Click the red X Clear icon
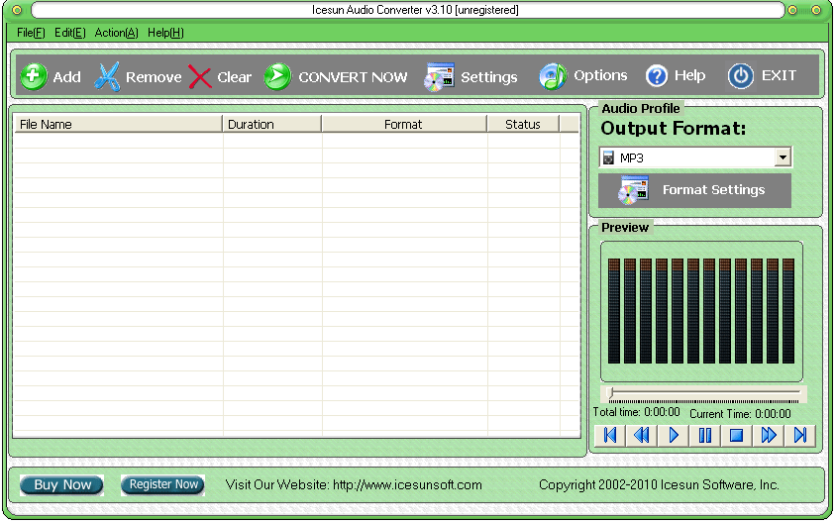 pos(200,77)
